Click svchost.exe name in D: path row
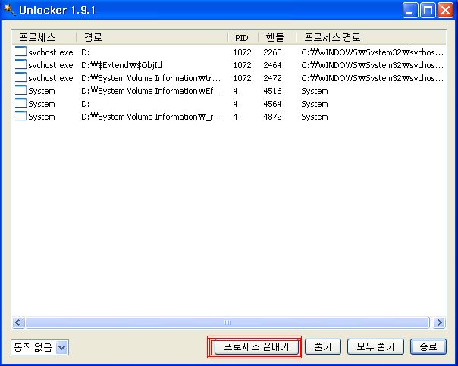The width and height of the screenshot is (458, 366). (x=51, y=52)
